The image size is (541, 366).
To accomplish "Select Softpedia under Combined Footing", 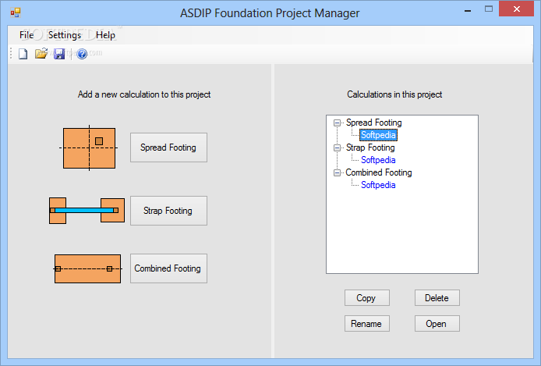I will pyautogui.click(x=378, y=185).
